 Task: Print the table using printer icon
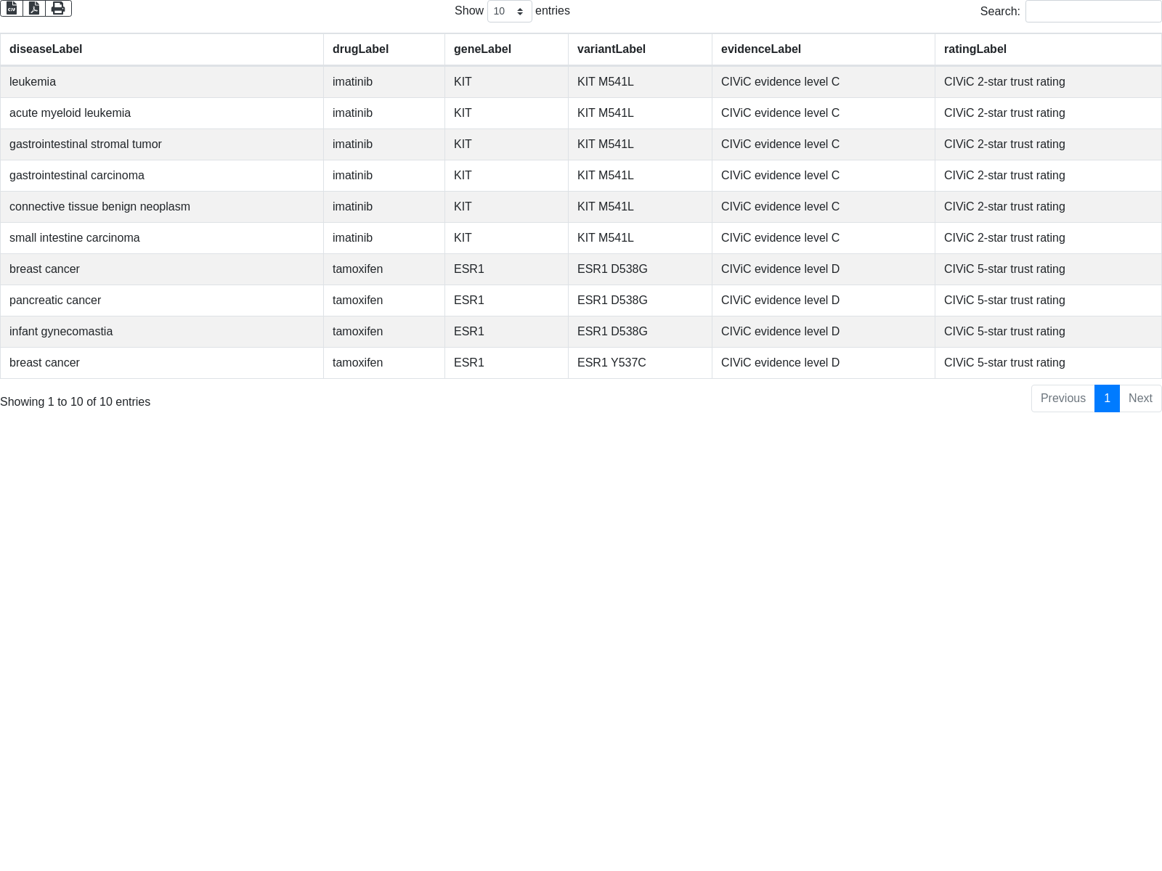58,8
